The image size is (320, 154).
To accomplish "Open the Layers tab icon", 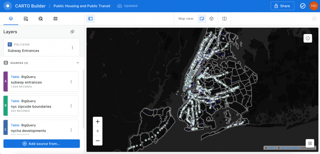I will pyautogui.click(x=11, y=18).
